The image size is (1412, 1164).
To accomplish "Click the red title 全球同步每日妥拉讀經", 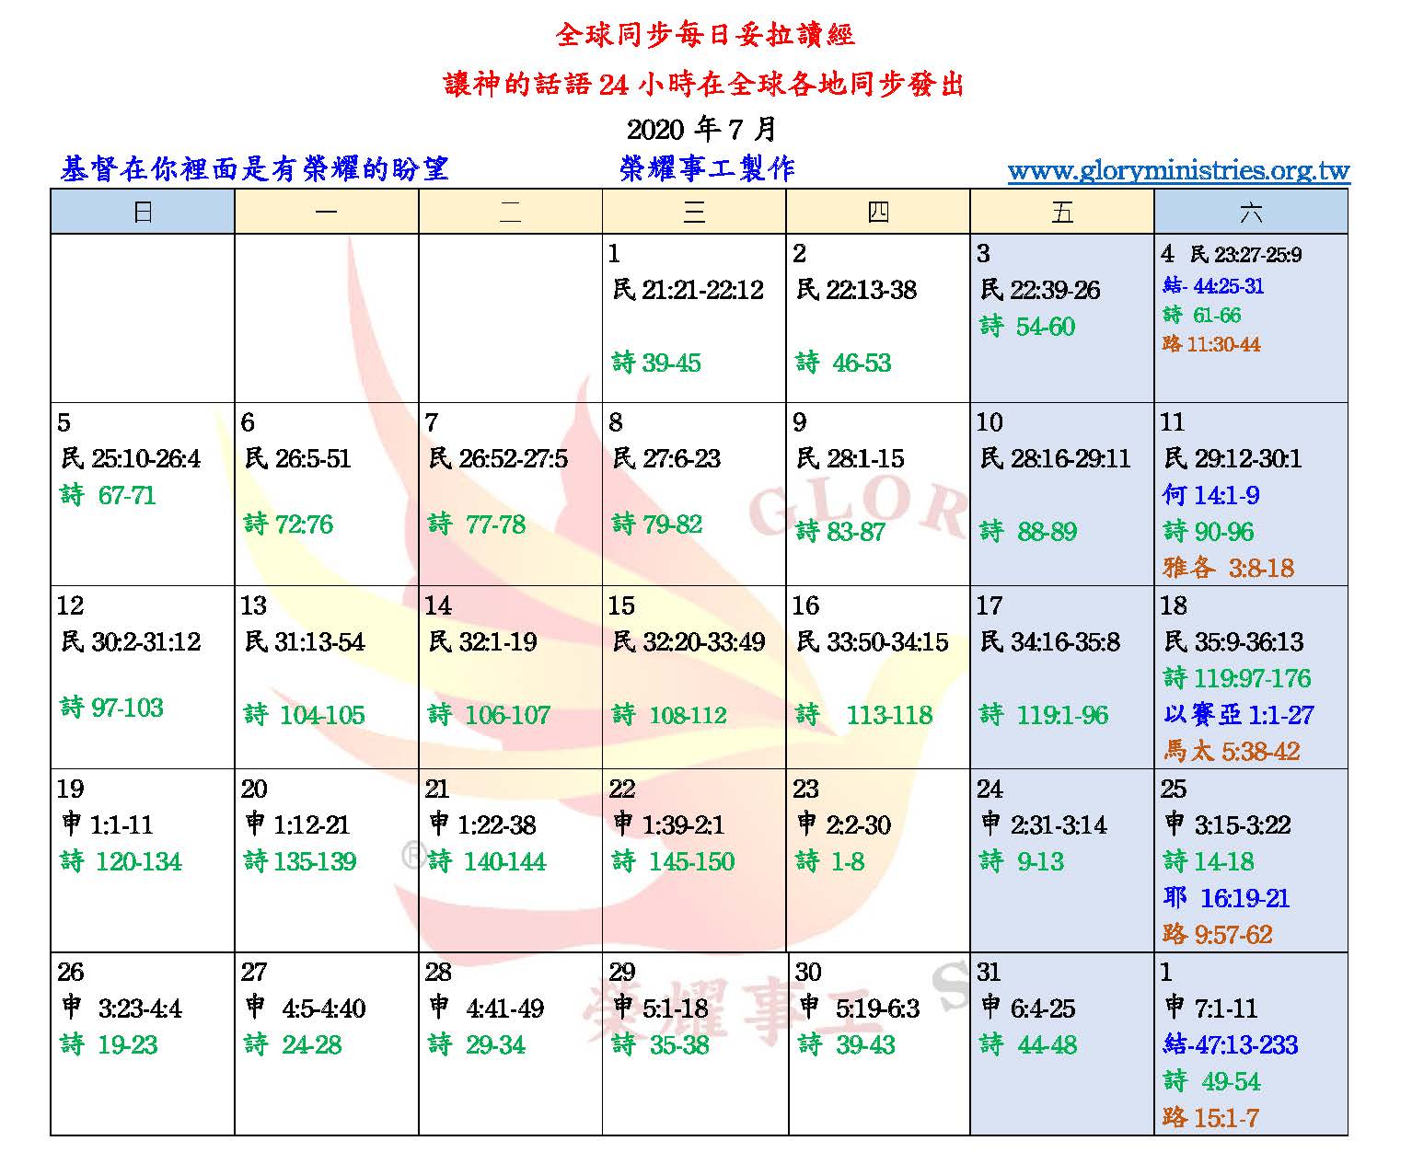I will tap(705, 35).
